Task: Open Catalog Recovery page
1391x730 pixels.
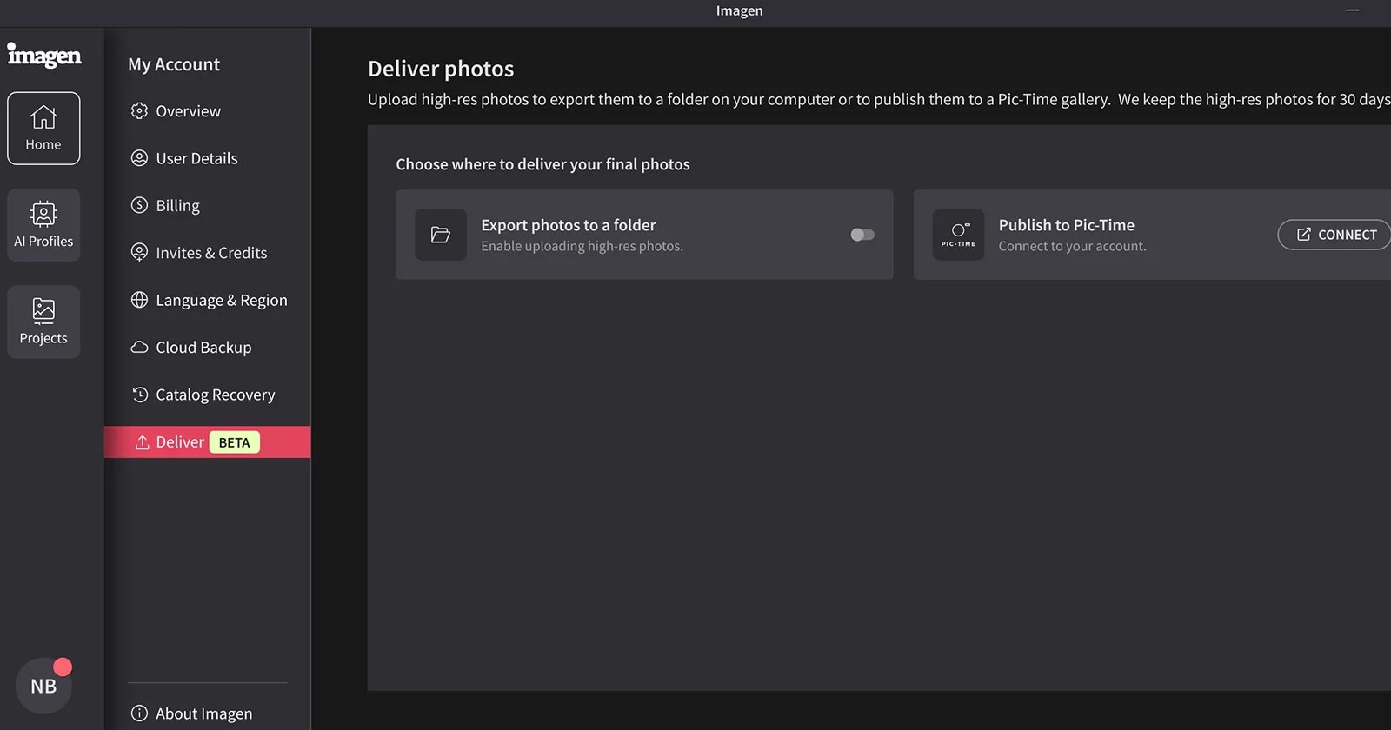Action: point(207,395)
